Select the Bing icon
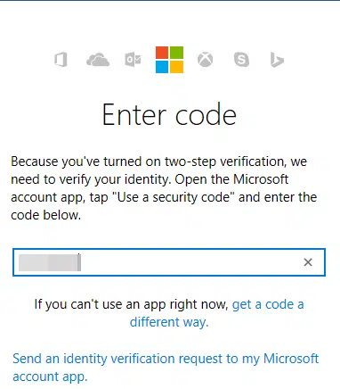This screenshot has width=340, height=389. [277, 60]
